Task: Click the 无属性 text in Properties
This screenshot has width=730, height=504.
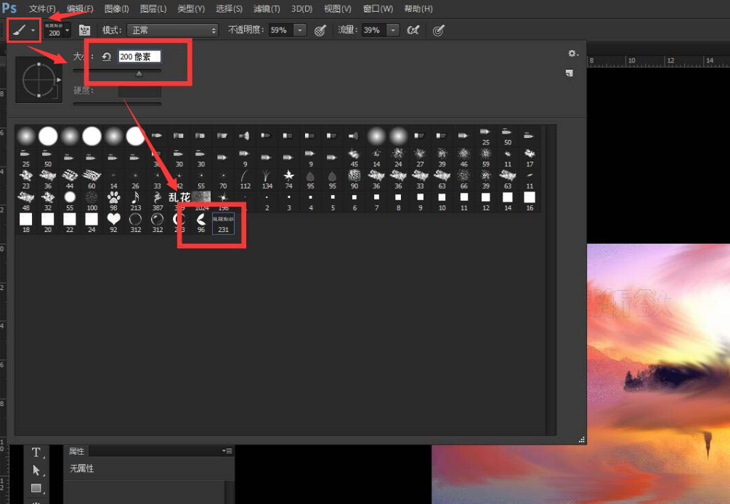Action: pos(81,468)
